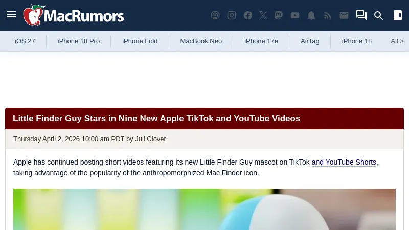Open the forums chat bubbles icon
The image size is (409, 230).
point(361,15)
